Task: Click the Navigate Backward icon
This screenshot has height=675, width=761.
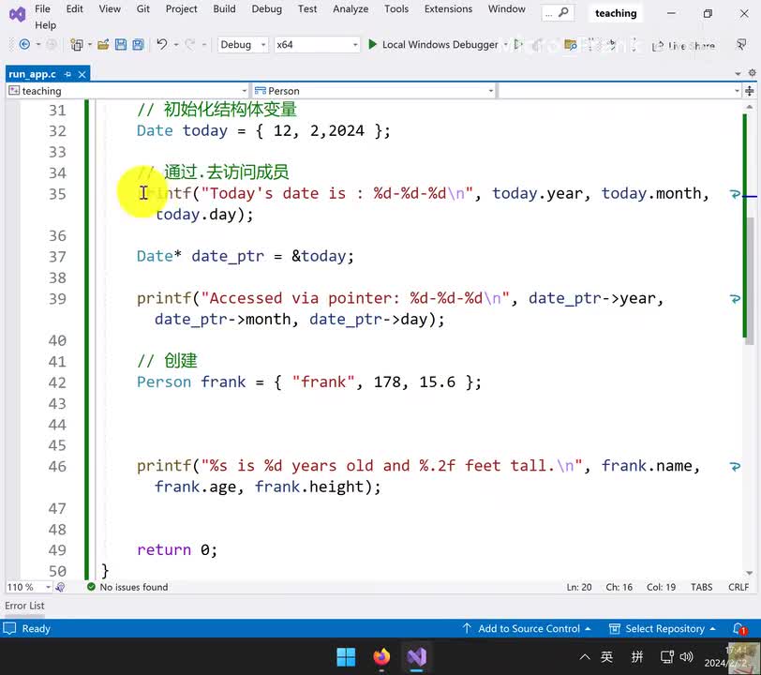Action: [x=24, y=45]
